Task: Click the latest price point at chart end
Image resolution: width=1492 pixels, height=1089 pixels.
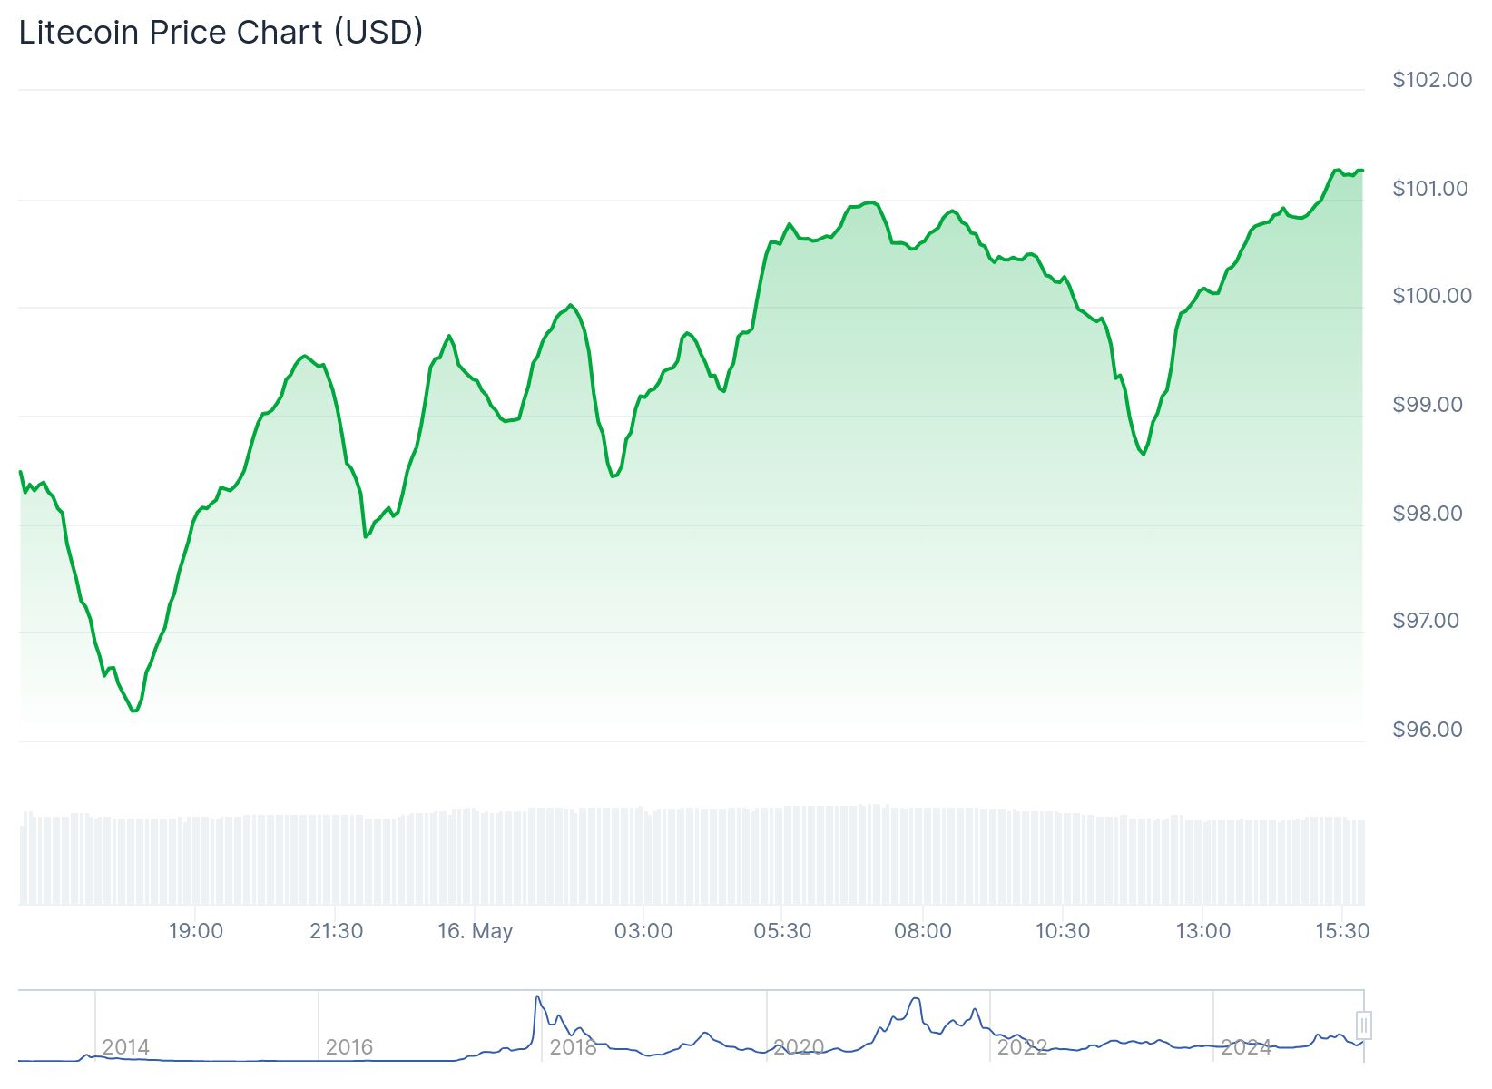Action: click(1361, 170)
